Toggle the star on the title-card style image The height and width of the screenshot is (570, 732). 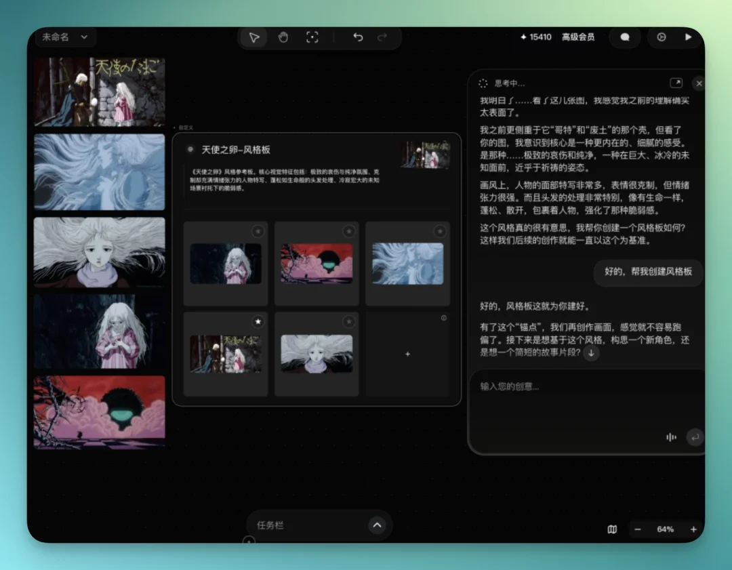(258, 323)
